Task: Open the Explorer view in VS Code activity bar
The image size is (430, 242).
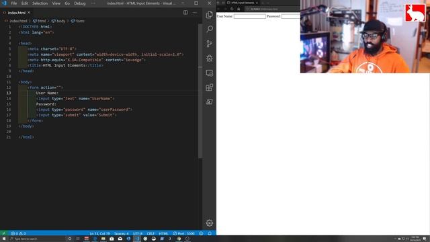Action: pos(209,14)
